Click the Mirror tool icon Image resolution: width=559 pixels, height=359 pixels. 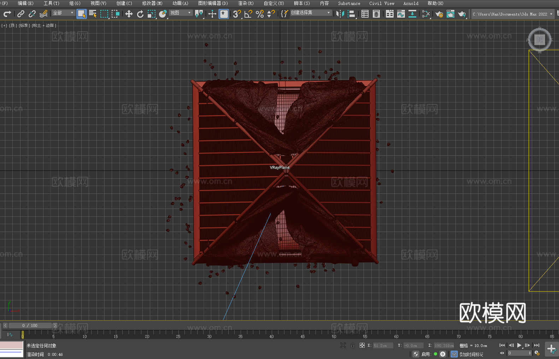pyautogui.click(x=340, y=14)
